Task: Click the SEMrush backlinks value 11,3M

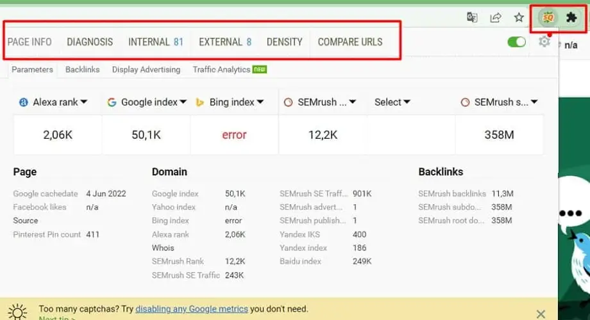Action: (502, 194)
